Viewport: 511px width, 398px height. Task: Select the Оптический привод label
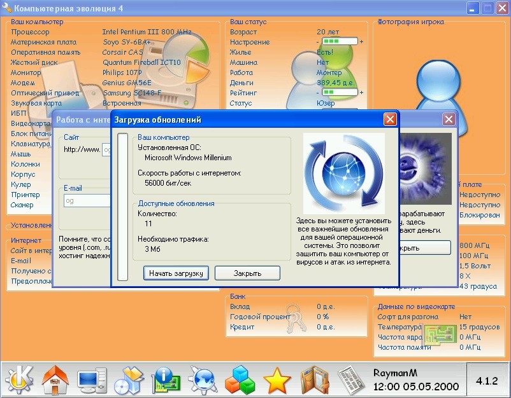click(x=45, y=93)
